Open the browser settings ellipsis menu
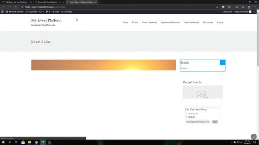This screenshot has width=259, height=145. click(x=255, y=7)
